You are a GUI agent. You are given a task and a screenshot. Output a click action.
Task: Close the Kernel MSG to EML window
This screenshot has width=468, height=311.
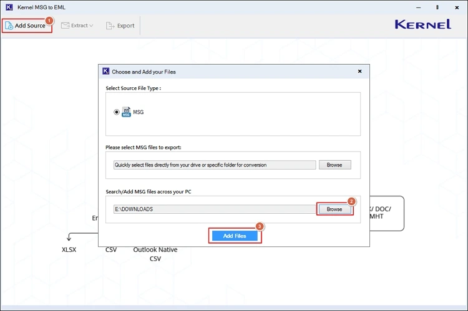click(x=457, y=7)
